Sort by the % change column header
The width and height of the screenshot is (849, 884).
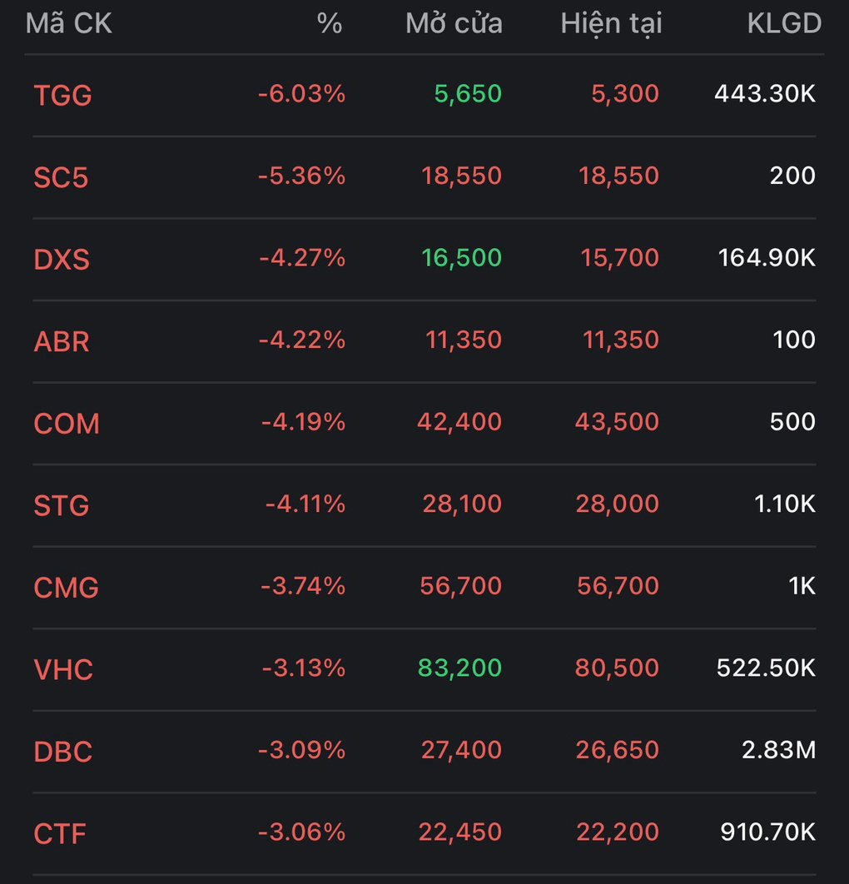click(330, 23)
